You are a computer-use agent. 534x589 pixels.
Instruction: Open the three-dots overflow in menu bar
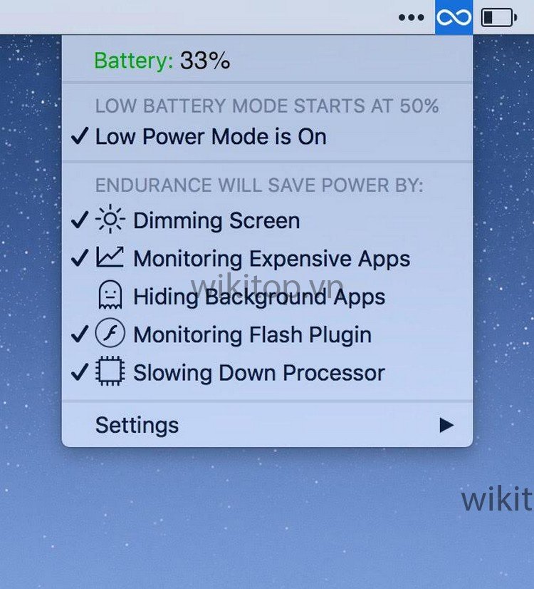coord(411,17)
